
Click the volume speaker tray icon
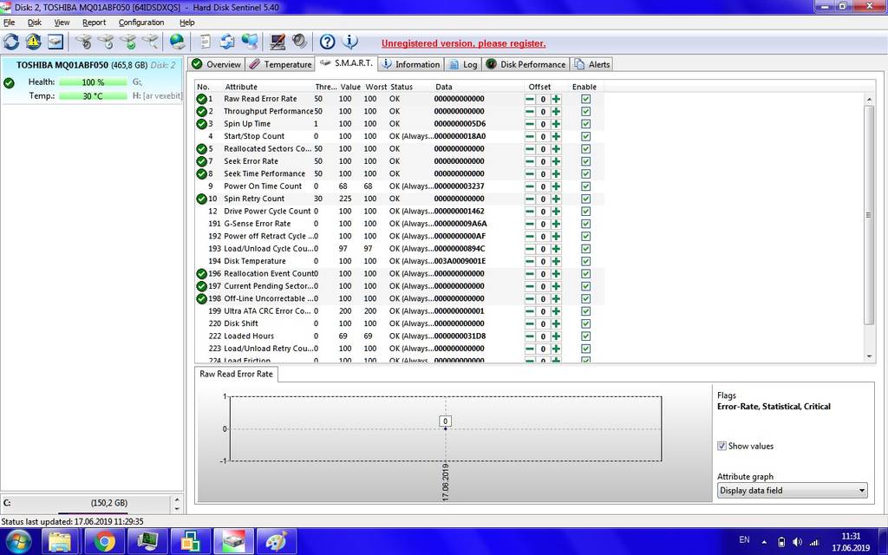point(798,542)
